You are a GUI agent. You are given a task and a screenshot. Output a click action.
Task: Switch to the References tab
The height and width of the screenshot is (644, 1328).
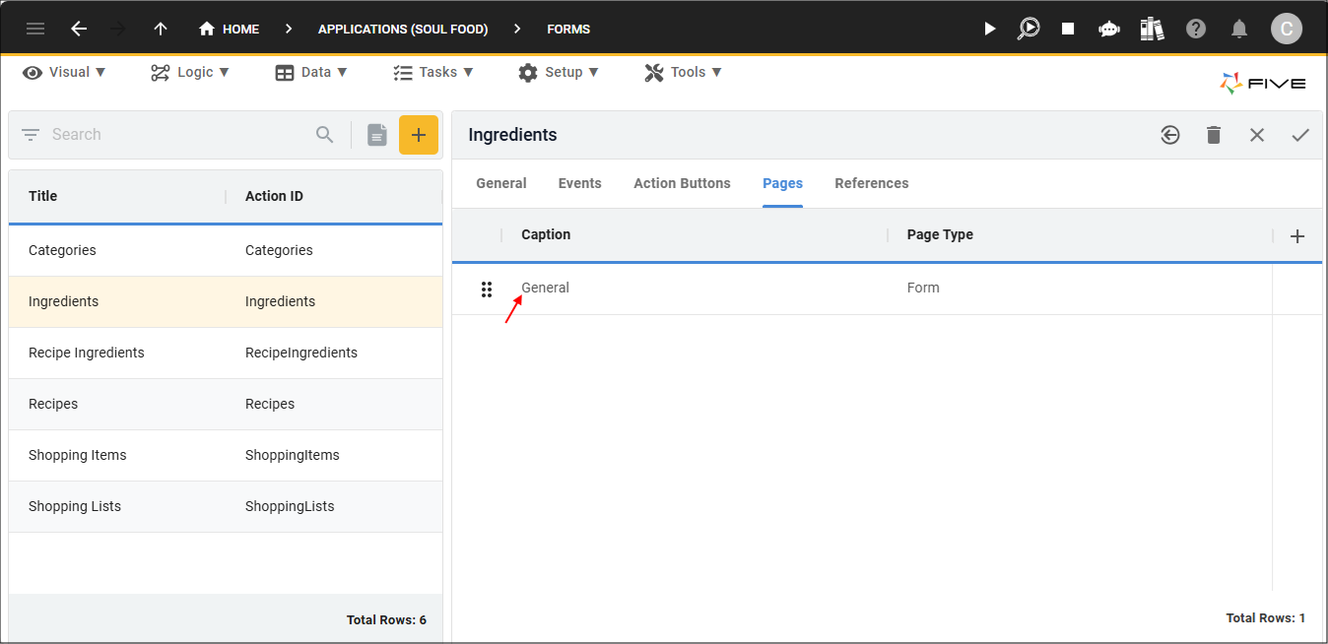point(872,183)
